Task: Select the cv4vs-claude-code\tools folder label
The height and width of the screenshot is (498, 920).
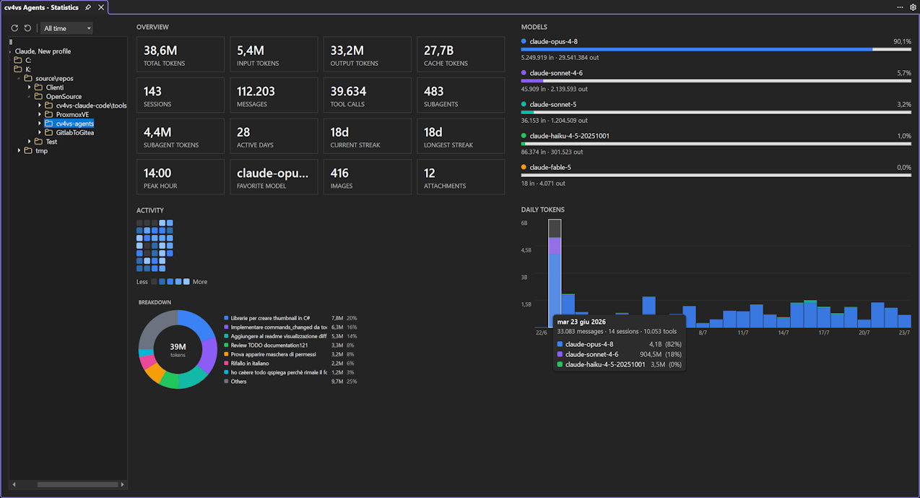Action: coord(91,106)
